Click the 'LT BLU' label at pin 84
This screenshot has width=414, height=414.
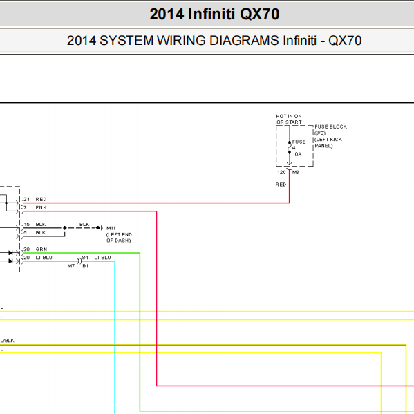(102, 257)
